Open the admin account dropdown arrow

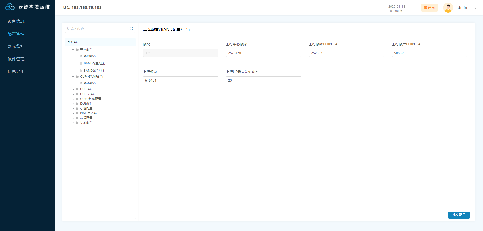[475, 8]
